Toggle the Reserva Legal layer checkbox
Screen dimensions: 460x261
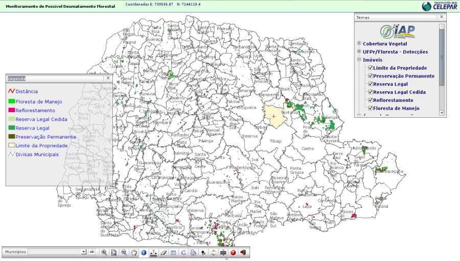(x=371, y=84)
